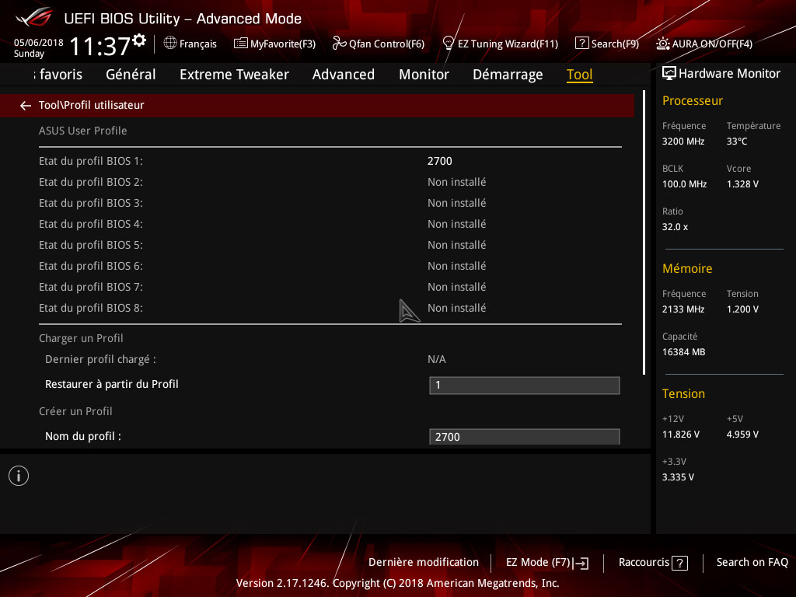The height and width of the screenshot is (597, 796).
Task: Open the favoris tab
Action: coord(58,74)
